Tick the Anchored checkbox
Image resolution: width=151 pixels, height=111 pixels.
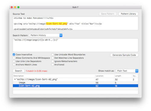point(53,64)
